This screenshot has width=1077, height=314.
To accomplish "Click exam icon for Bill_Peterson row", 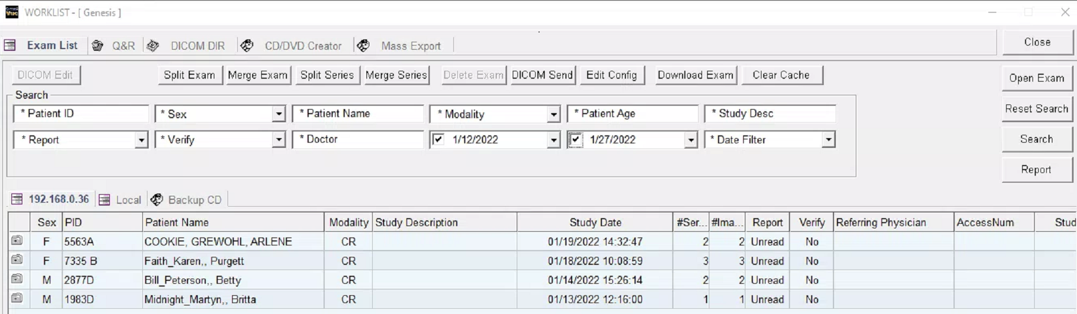I will coord(17,280).
